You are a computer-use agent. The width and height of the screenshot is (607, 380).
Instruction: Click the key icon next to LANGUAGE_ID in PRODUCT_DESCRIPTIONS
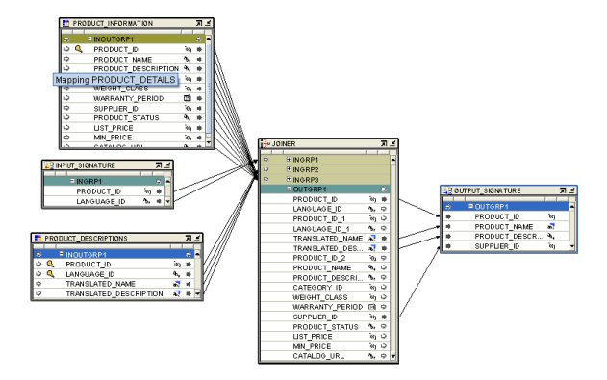coord(50,274)
